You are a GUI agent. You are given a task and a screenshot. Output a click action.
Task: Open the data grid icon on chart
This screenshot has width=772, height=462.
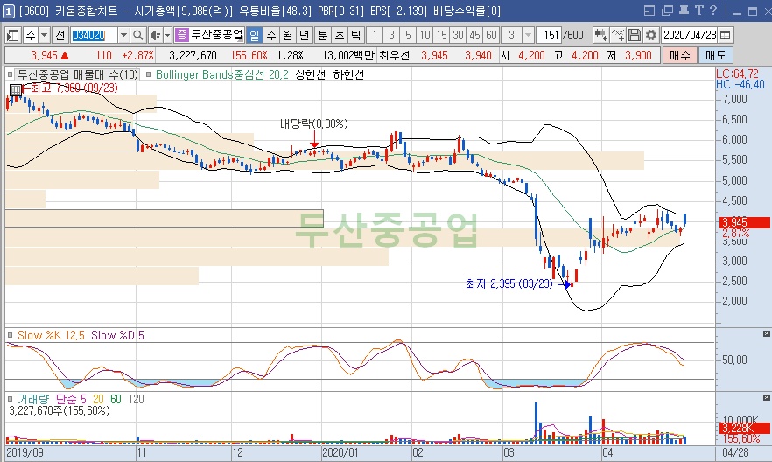tap(15, 90)
